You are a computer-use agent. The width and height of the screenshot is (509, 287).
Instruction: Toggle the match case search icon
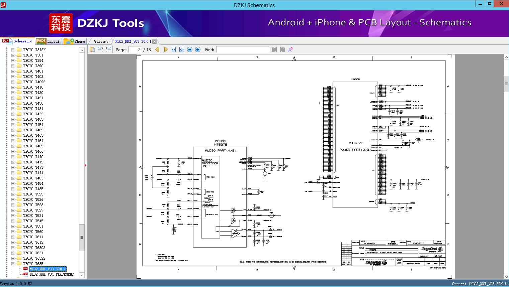pos(290,49)
